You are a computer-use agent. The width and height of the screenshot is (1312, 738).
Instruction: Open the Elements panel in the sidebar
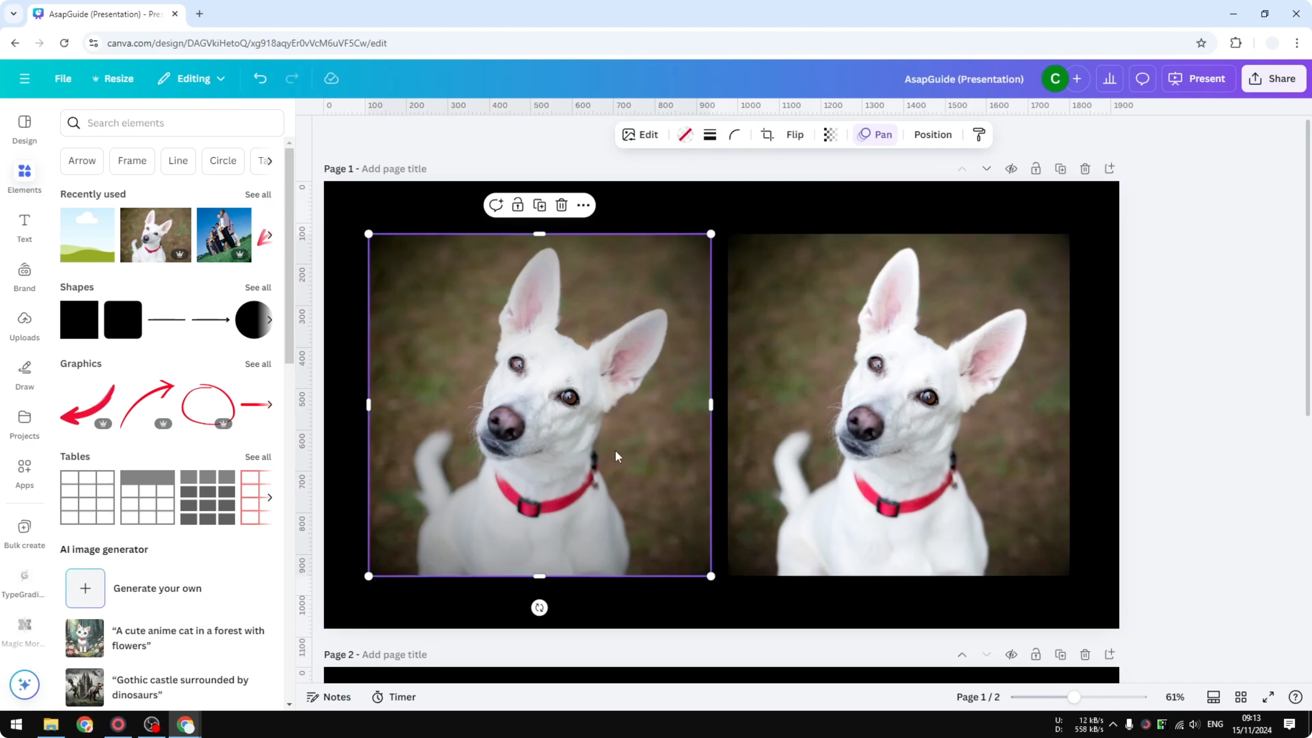point(24,177)
